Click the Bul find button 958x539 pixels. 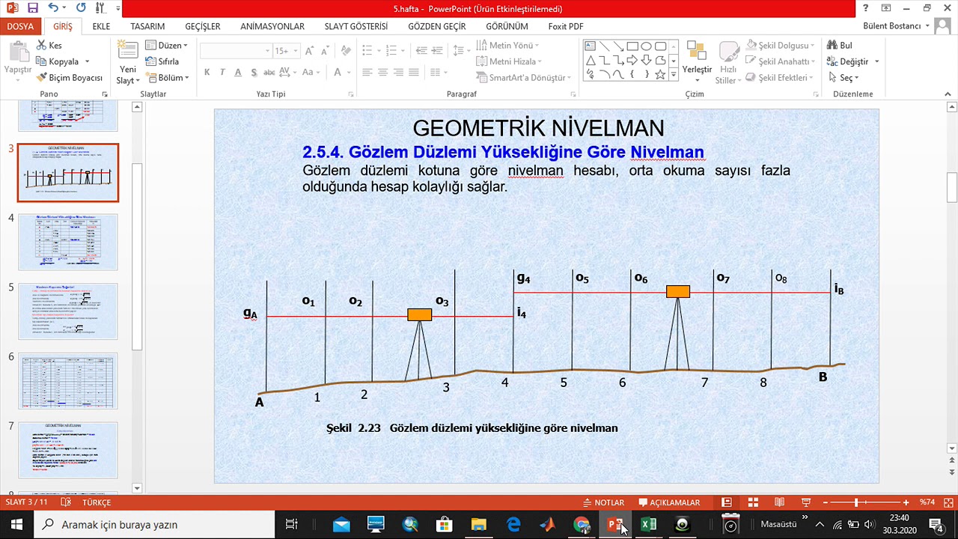click(840, 46)
